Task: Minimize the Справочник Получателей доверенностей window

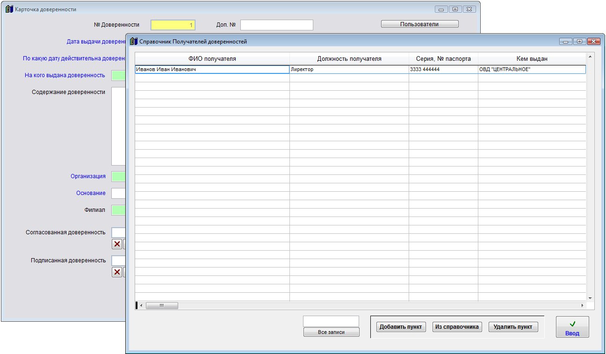Action: point(566,42)
